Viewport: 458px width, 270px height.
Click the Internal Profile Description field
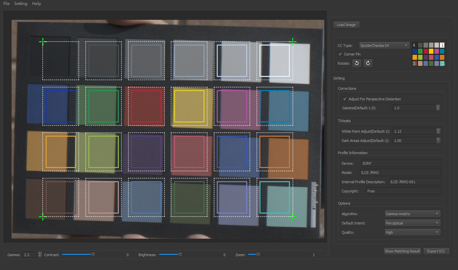pyautogui.click(x=414, y=182)
